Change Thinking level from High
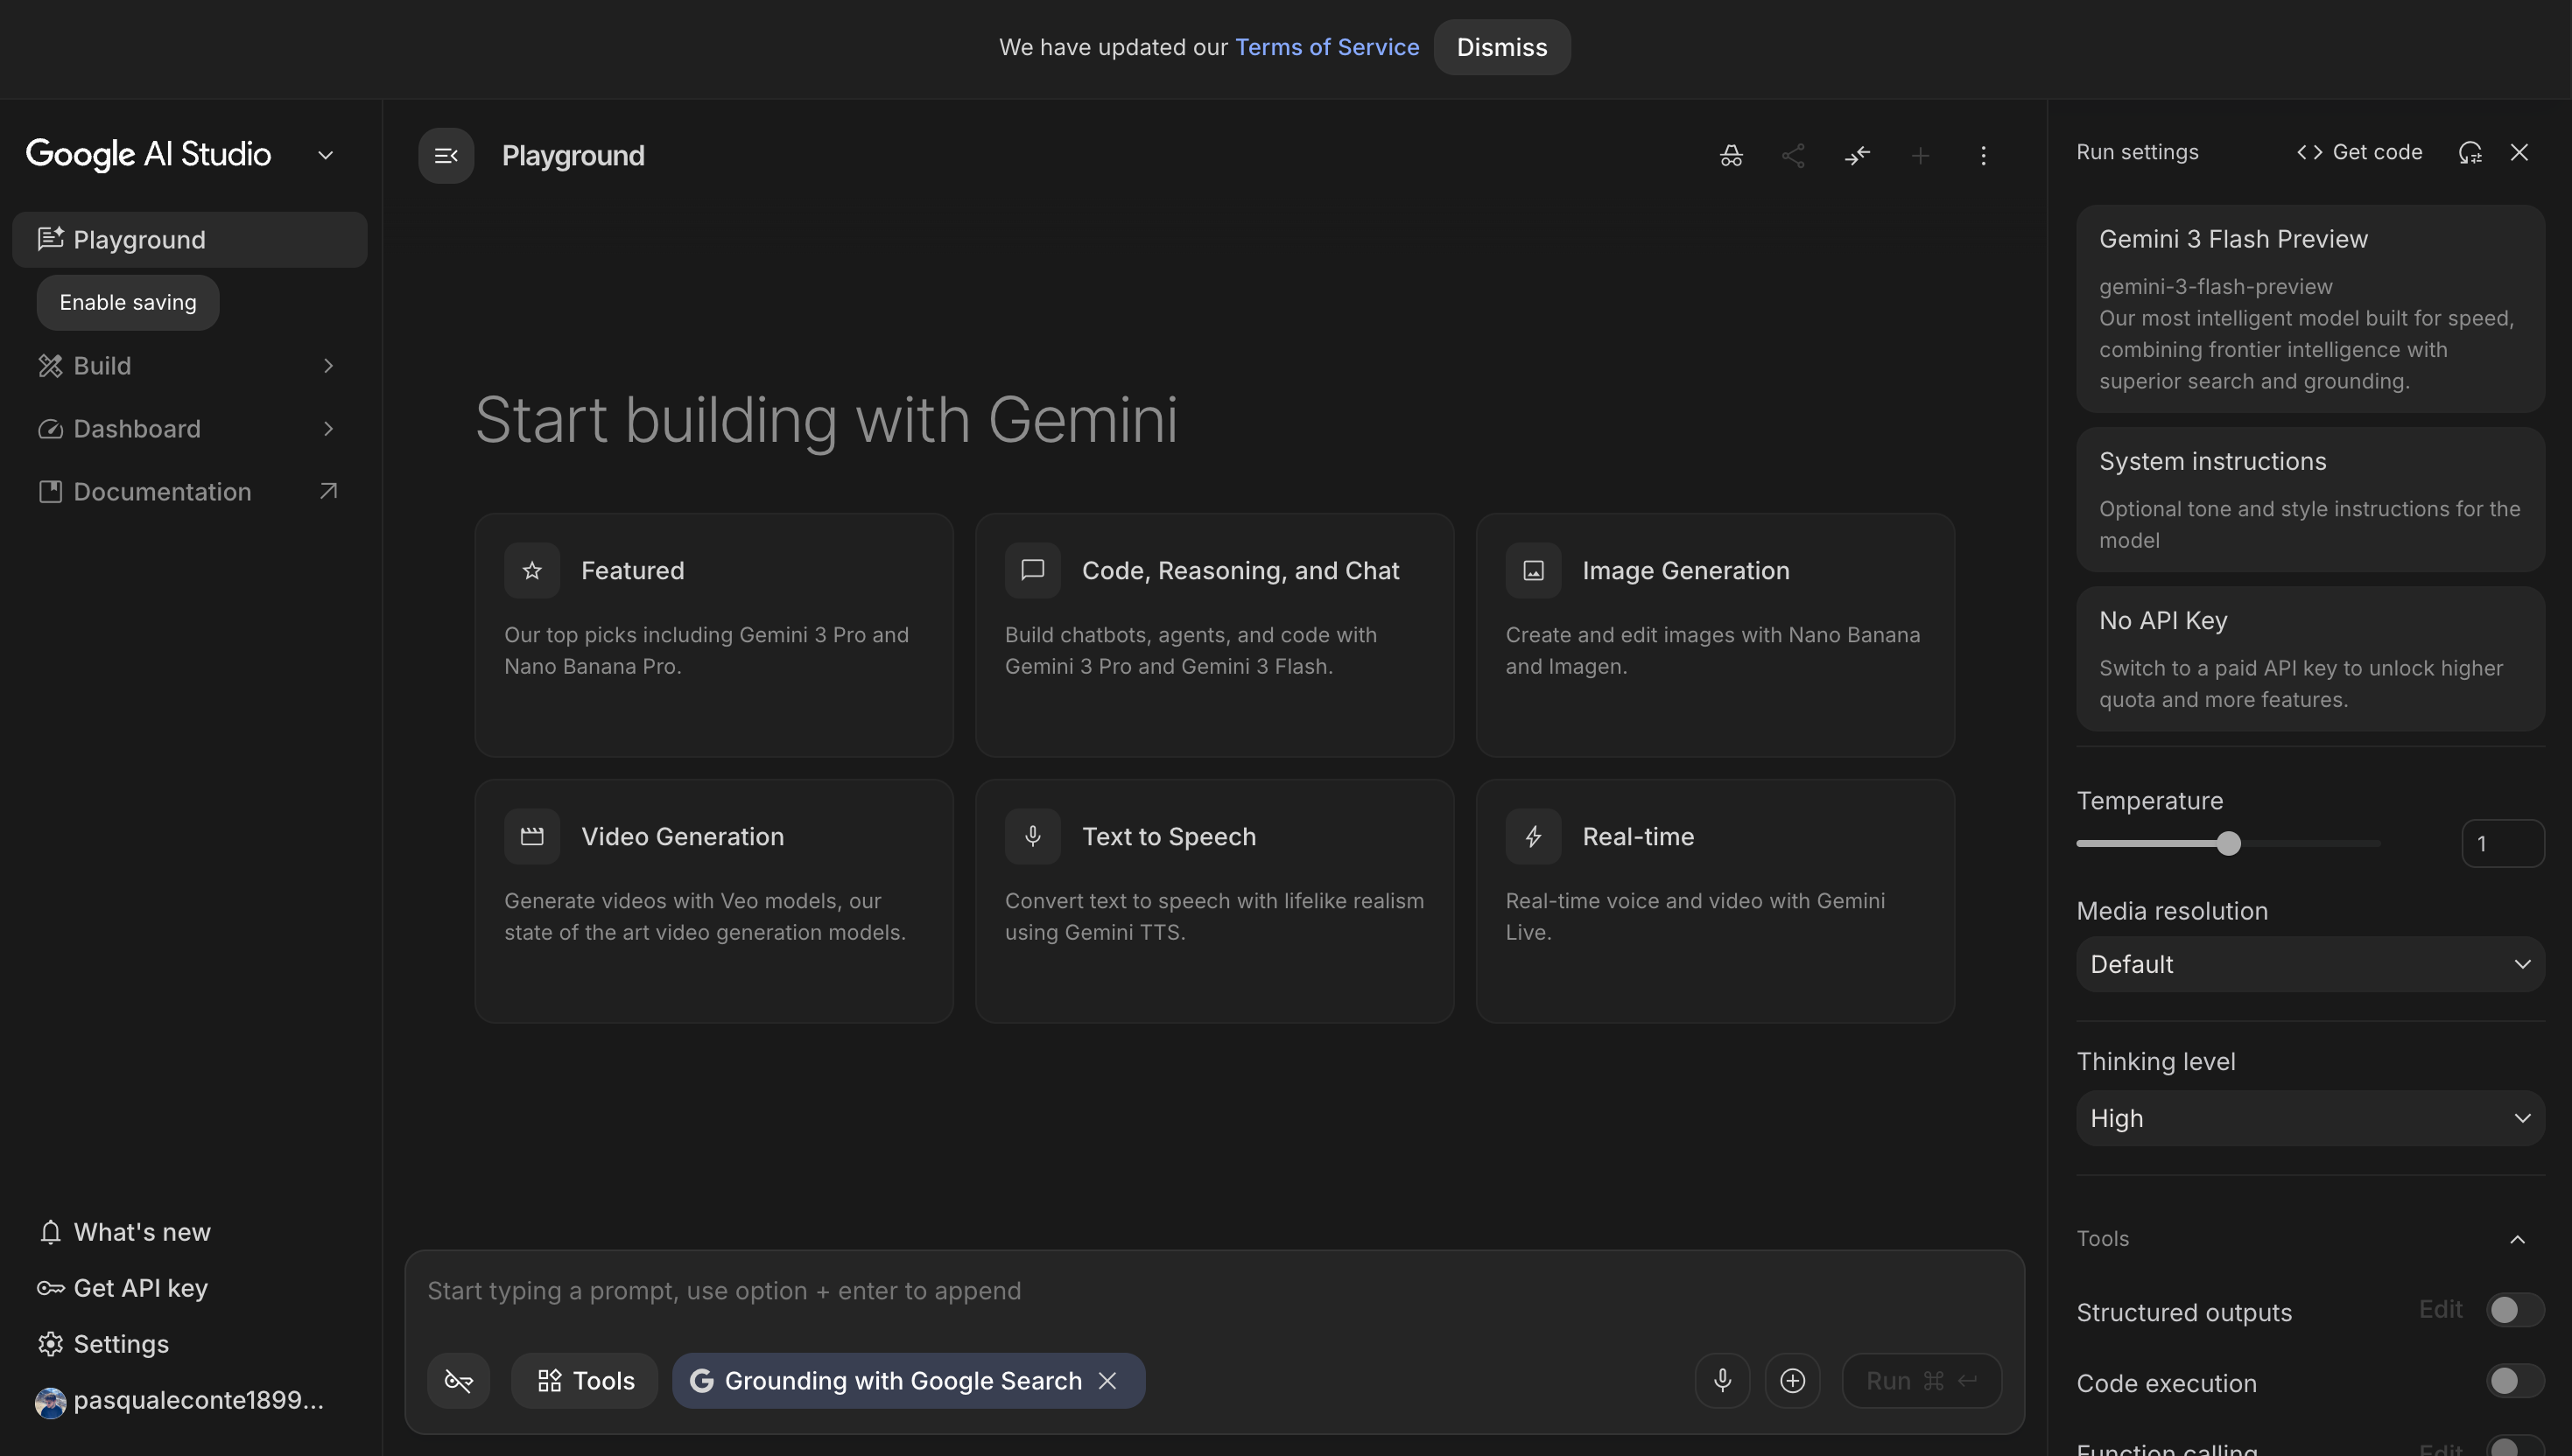2572x1456 pixels. pos(2308,1118)
